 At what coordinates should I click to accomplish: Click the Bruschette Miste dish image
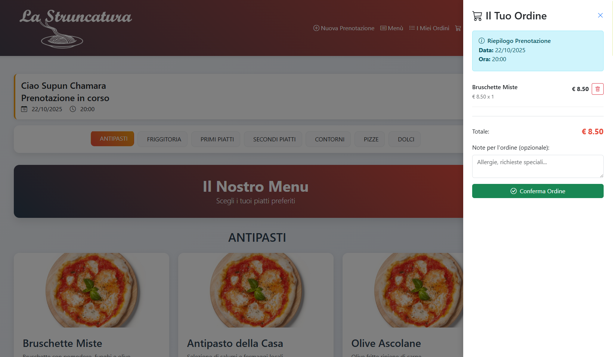click(92, 290)
